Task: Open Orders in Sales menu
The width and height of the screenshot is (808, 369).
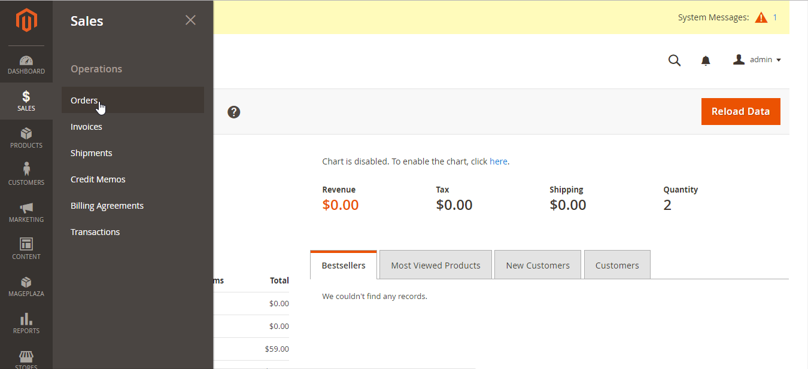Action: [84, 100]
